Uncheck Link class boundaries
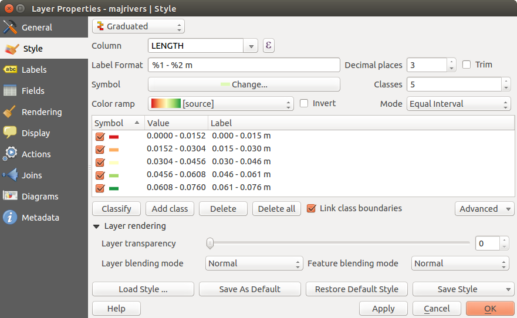 (x=312, y=208)
